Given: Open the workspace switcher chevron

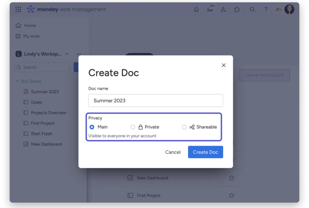Looking at the screenshot, I should tap(67, 54).
